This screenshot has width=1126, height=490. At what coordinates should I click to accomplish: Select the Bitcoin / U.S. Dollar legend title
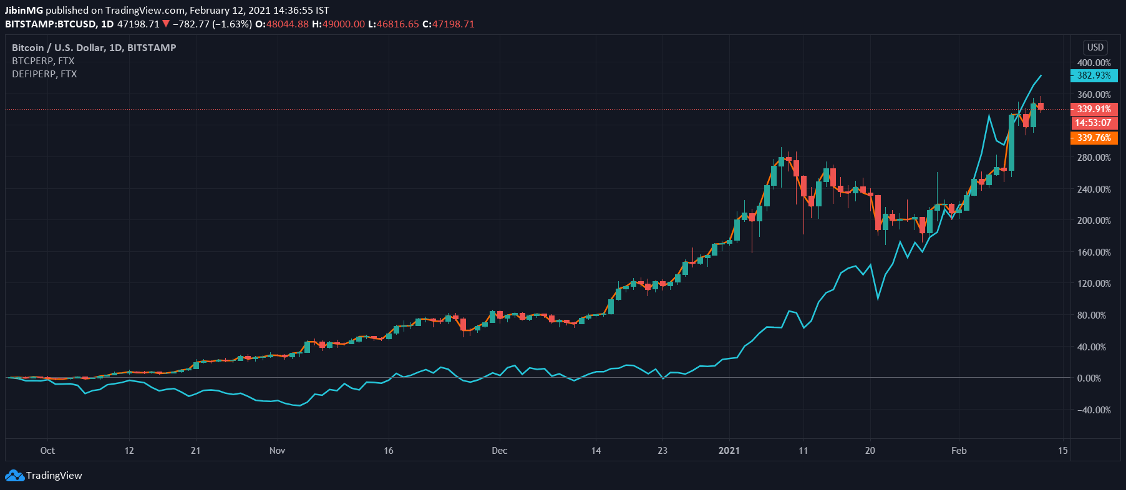tap(94, 47)
